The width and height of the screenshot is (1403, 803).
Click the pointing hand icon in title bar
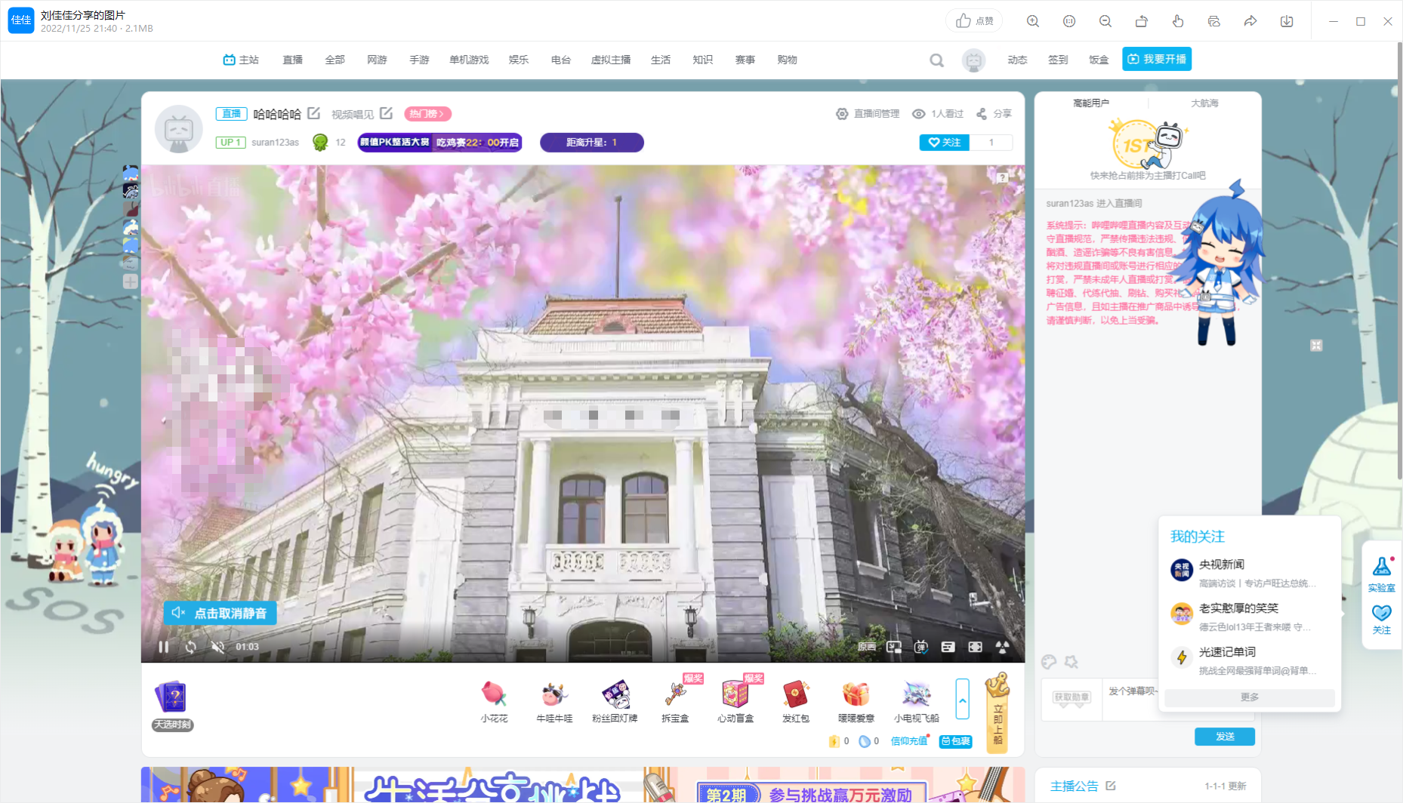click(x=1178, y=21)
